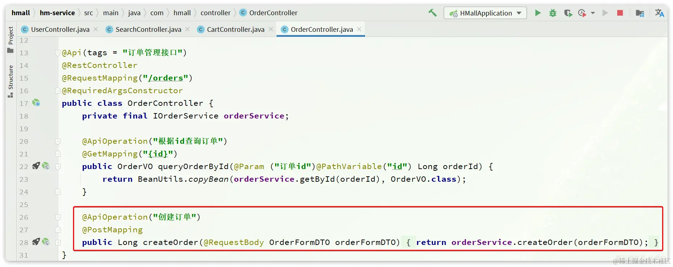Close the OrderController.java tab

point(359,29)
